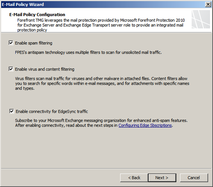213x187 pixels.
Task: Close the wizard using the title bar X
Action: tap(208, 4)
